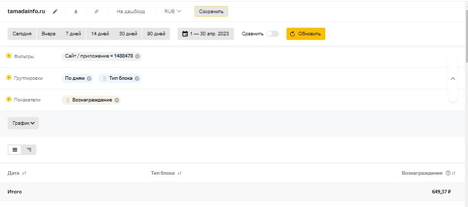Click the Итого total row label
The width and height of the screenshot is (468, 207).
coord(15,192)
